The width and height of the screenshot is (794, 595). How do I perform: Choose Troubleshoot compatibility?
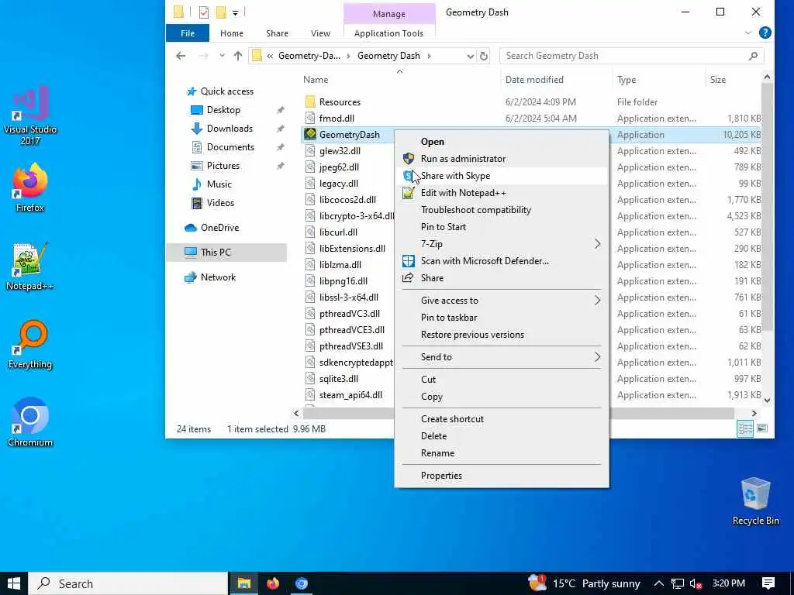click(502, 210)
